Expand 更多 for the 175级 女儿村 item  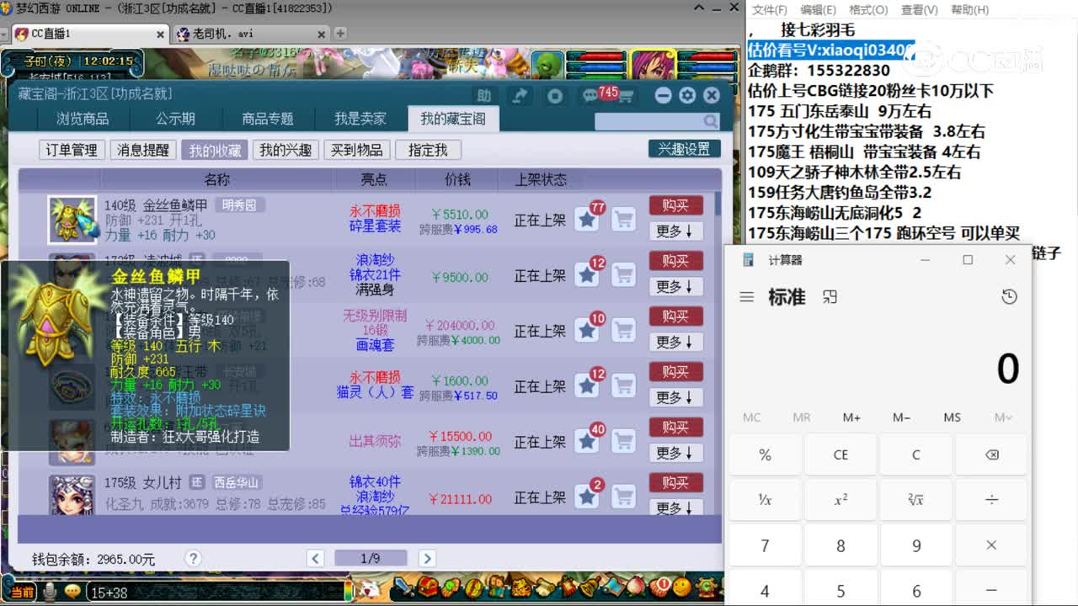pos(676,508)
